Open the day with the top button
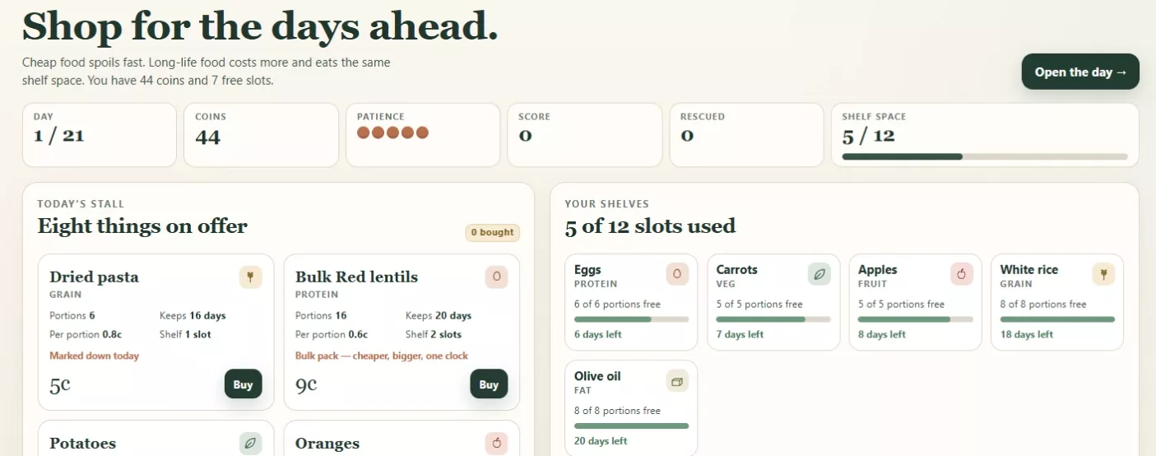This screenshot has height=456, width=1156. pos(1080,72)
